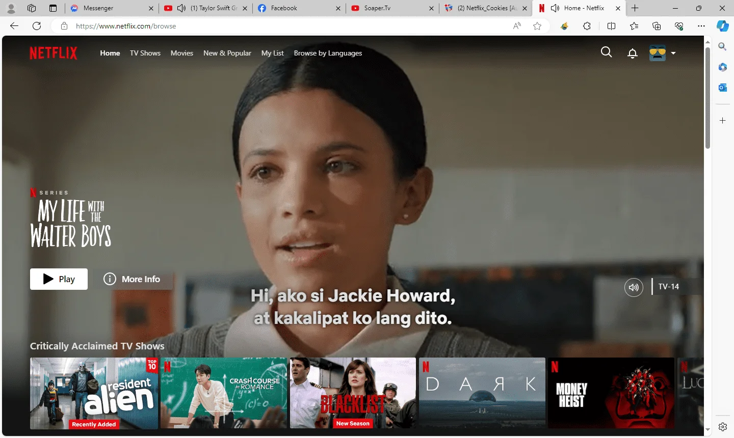Open the Copilot sidebar
Image resolution: width=734 pixels, height=438 pixels.
pos(722,26)
